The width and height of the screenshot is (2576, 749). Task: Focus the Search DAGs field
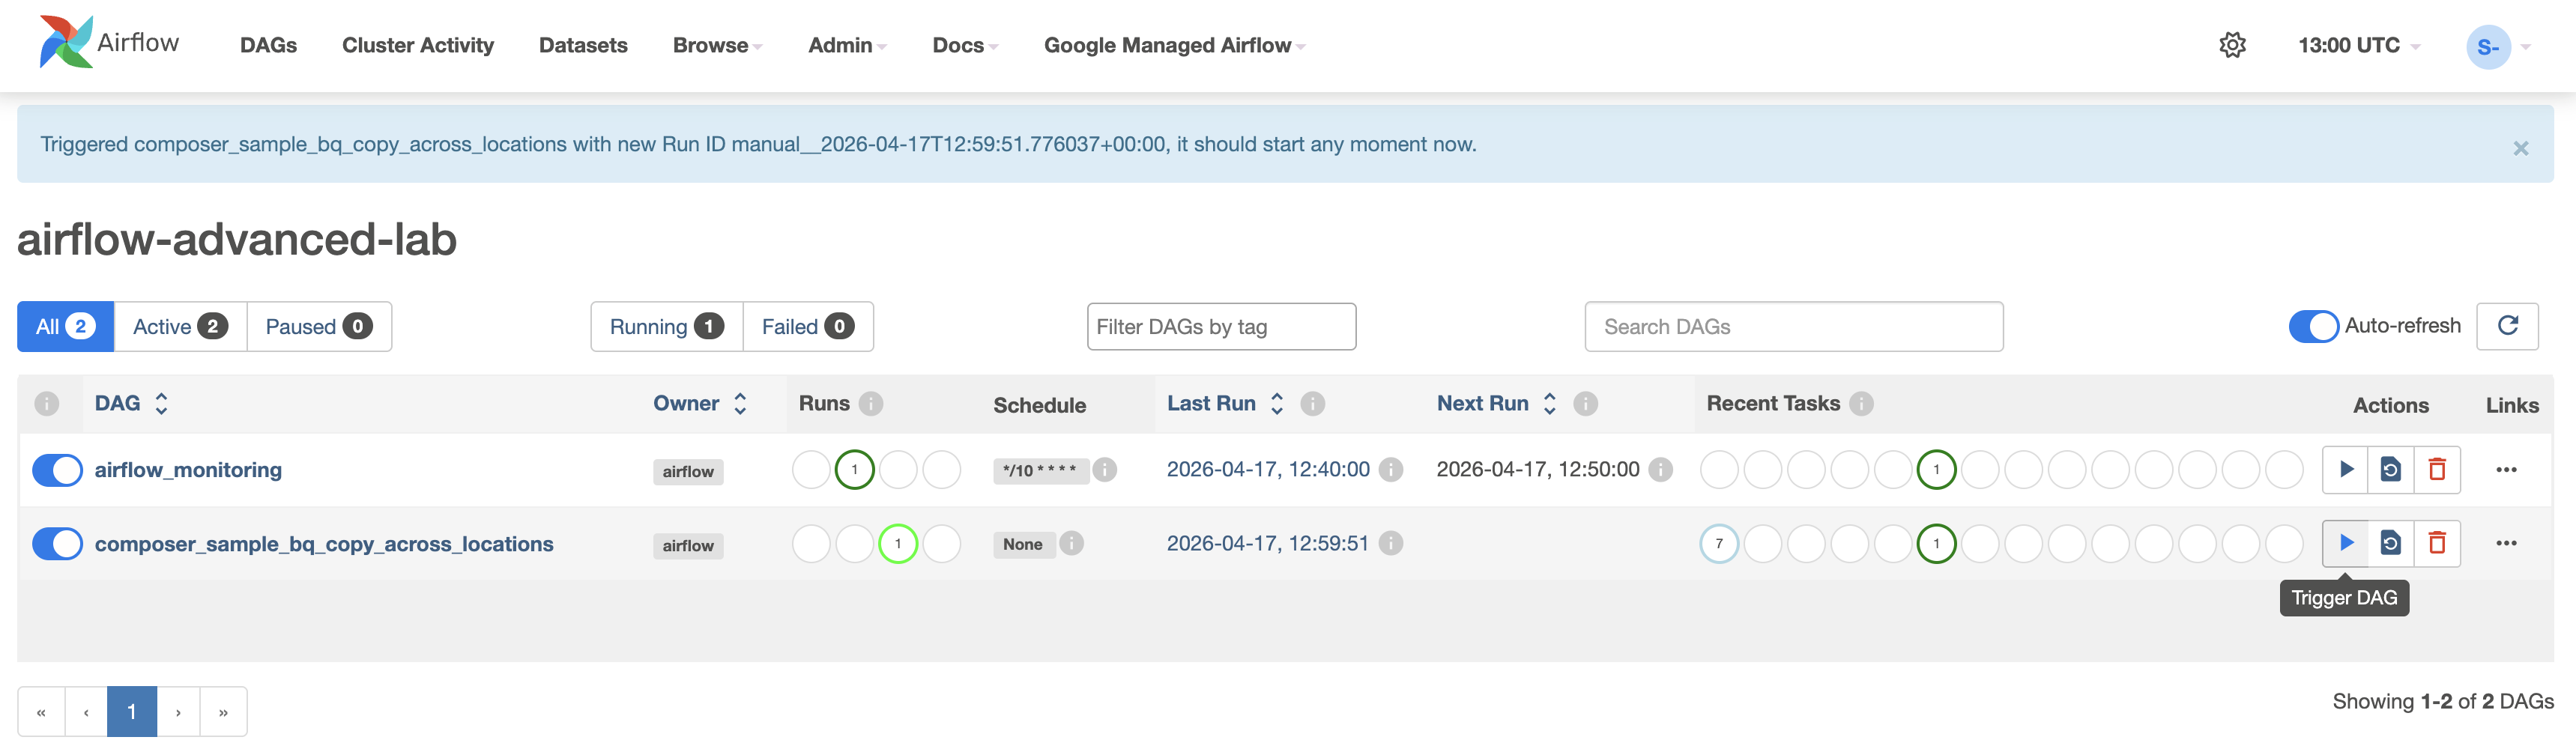click(x=1793, y=326)
